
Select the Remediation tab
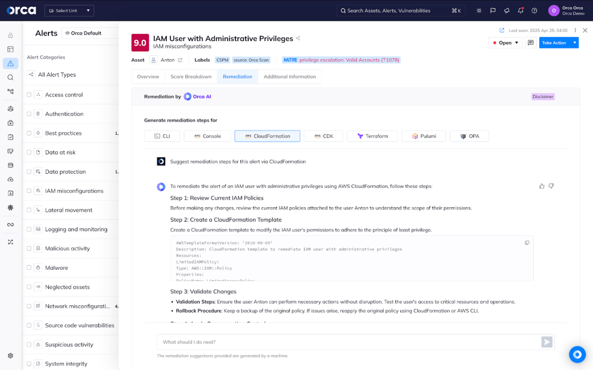238,77
